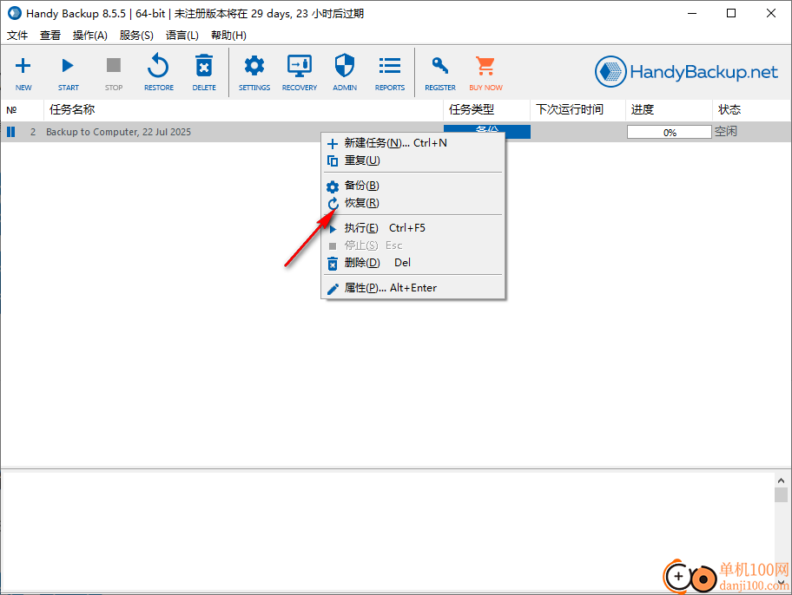Open the RECOVERY toolbar icon
Screen dimensions: 792x595
300,73
